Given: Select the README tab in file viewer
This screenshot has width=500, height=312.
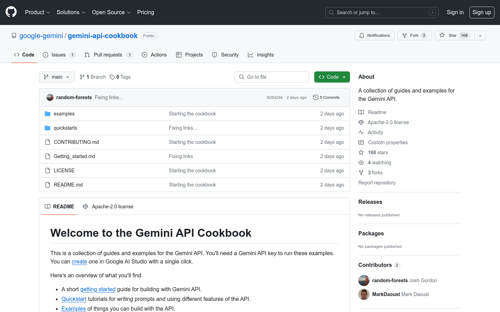Looking at the screenshot, I should (59, 207).
